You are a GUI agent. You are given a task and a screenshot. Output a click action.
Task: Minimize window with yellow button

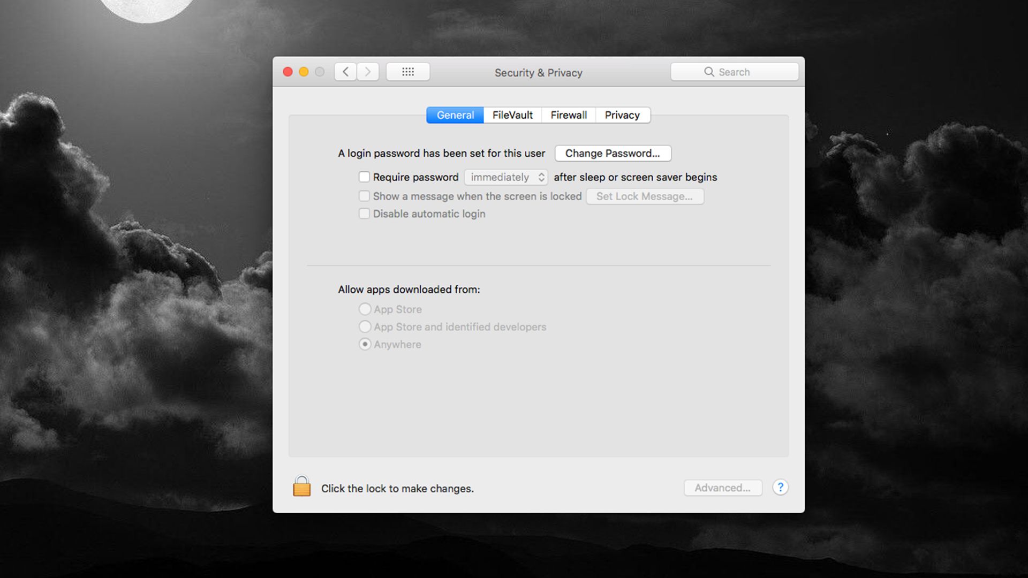(304, 72)
